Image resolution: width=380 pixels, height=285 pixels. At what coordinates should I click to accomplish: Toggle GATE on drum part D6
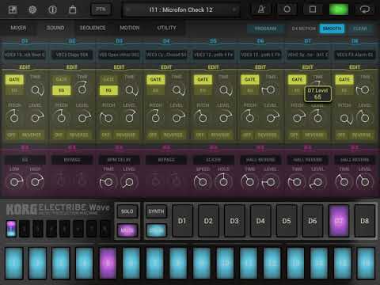pyautogui.click(x=250, y=79)
